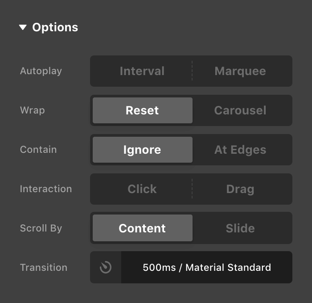This screenshot has width=312, height=303.
Task: Toggle Drag interaction option
Action: (x=240, y=189)
